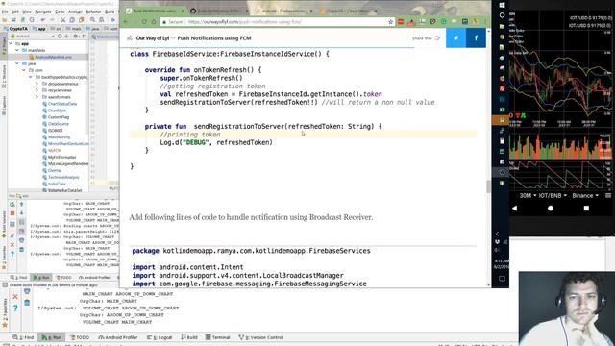Viewport: 615px width, 346px height.
Task: Pin the Run tab
Action: click(x=12, y=235)
